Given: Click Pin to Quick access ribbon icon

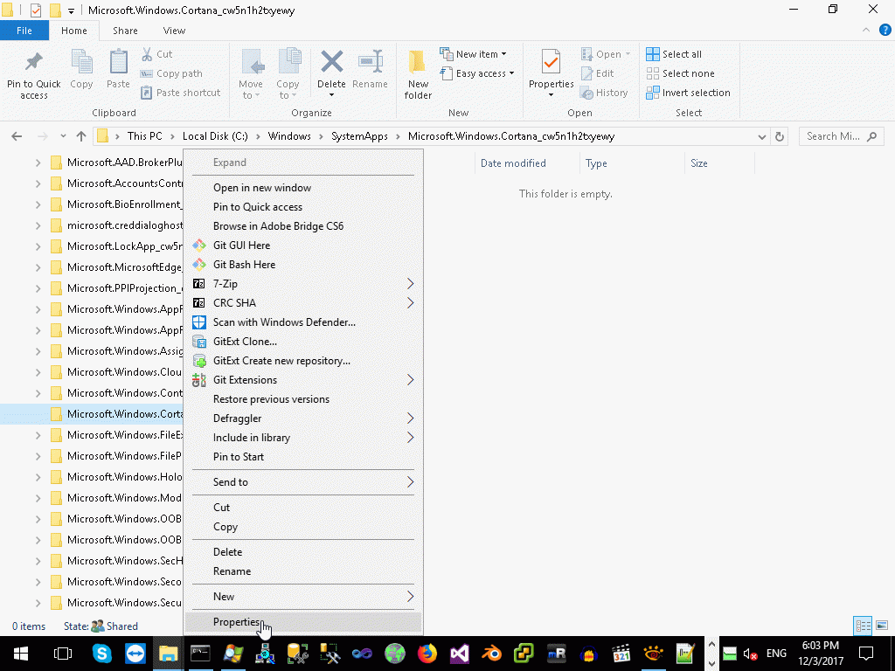Looking at the screenshot, I should pyautogui.click(x=34, y=75).
